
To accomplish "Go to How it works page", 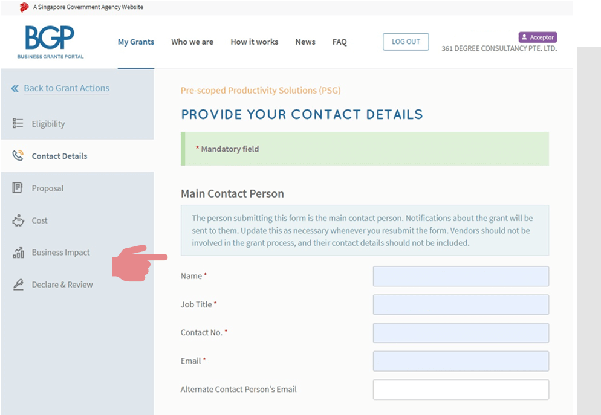I will [x=254, y=42].
